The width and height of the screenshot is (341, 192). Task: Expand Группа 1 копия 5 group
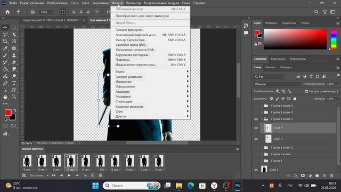[x=262, y=106]
